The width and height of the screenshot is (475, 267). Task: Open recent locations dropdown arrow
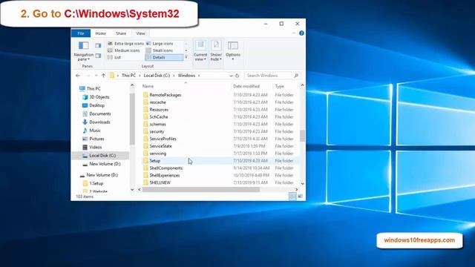tap(96, 76)
